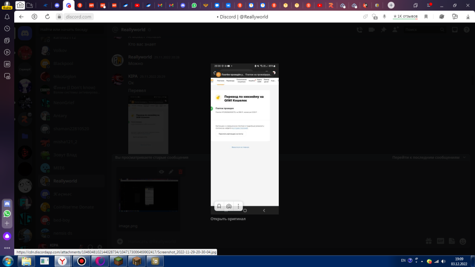Open the screen recorder taskbar icon
Screen dimensions: 475x267
(x=82, y=261)
